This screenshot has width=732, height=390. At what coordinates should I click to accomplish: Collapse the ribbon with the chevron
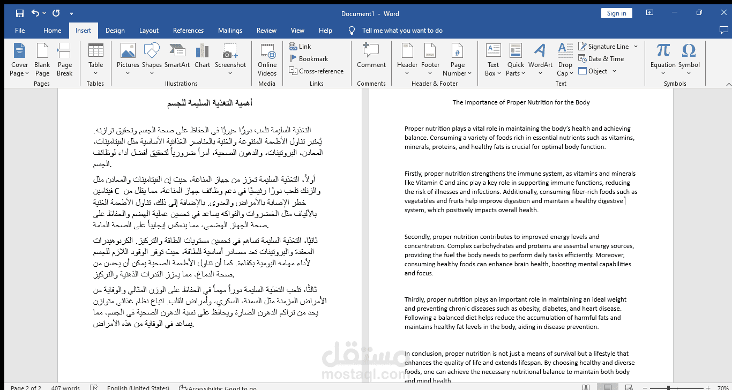point(728,84)
